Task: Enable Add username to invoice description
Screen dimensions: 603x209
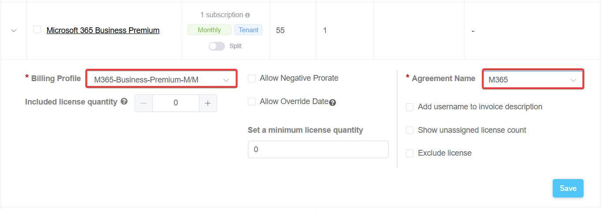Action: point(410,107)
